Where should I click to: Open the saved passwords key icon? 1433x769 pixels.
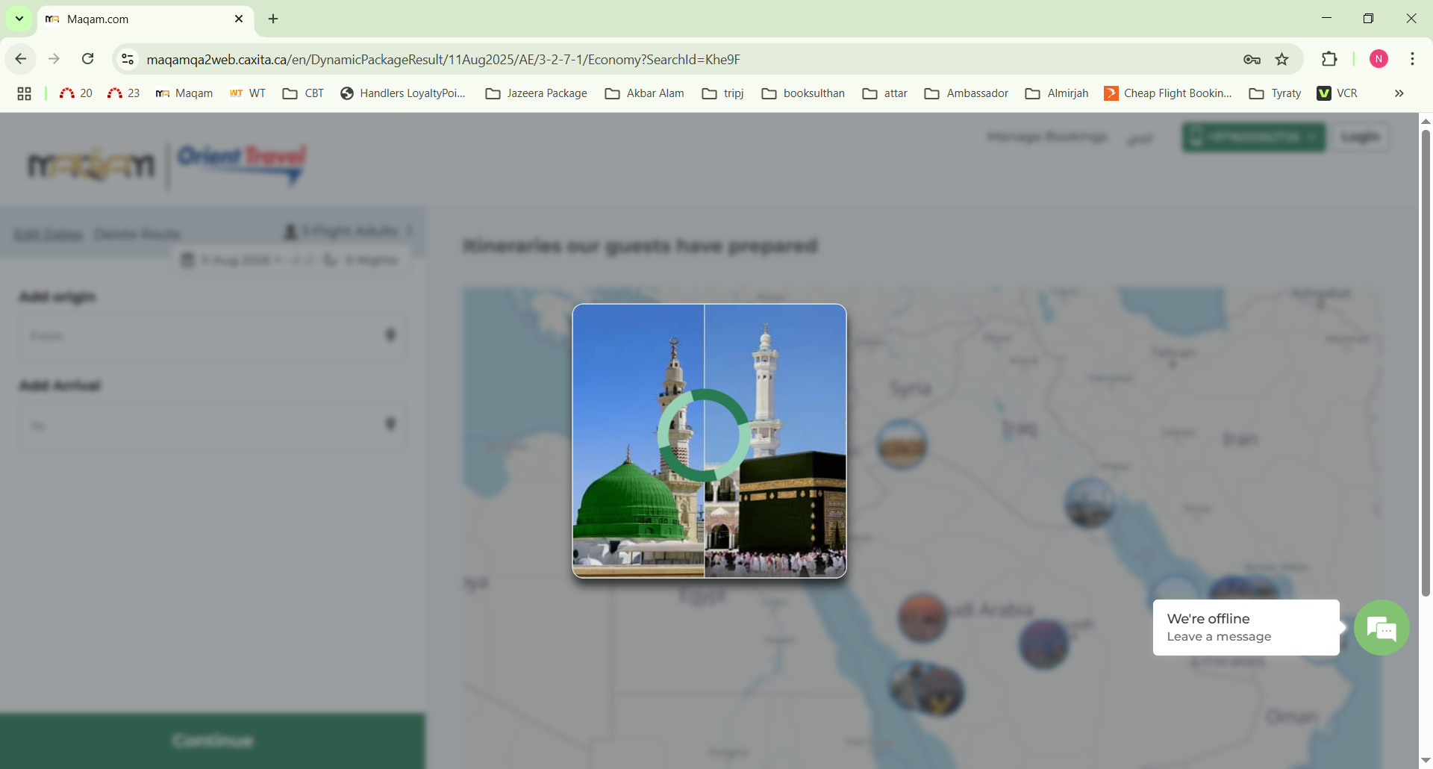pyautogui.click(x=1252, y=60)
